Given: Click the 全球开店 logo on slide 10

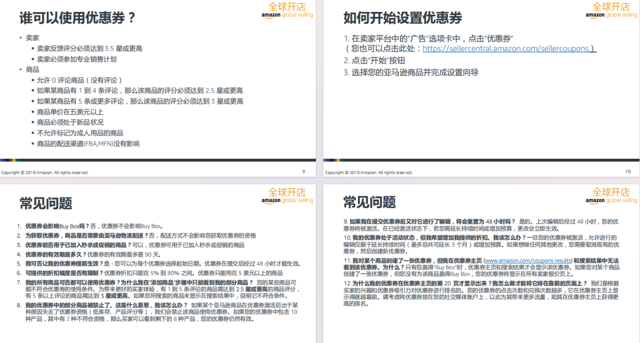Looking at the screenshot, I should [607, 10].
